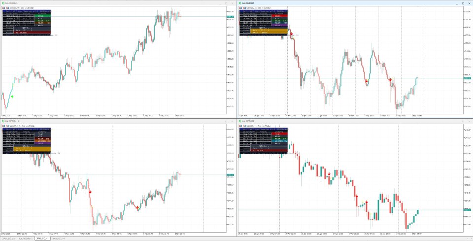Click the chart icon in XAUUSD,M15 title bar
This screenshot has height=241, width=473.
point(3,121)
